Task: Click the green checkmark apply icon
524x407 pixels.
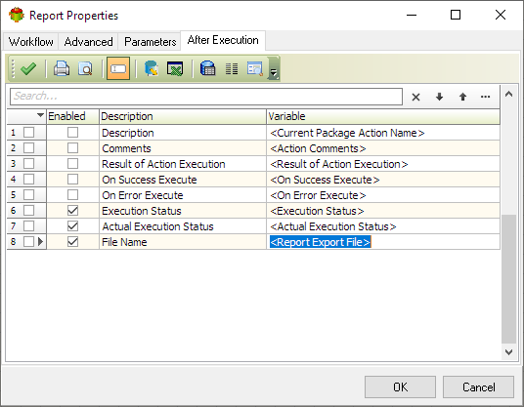Action: point(28,68)
